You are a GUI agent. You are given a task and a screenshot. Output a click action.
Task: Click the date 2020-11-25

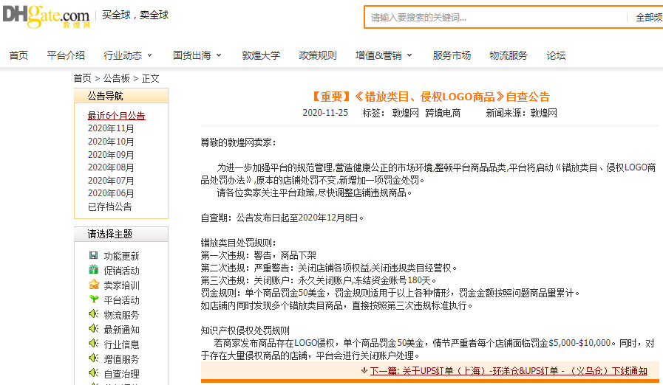(x=325, y=113)
